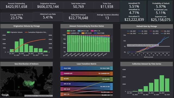Select the Annualised EL percentage 4.71%
The height and width of the screenshot is (98, 174).
(134, 13)
